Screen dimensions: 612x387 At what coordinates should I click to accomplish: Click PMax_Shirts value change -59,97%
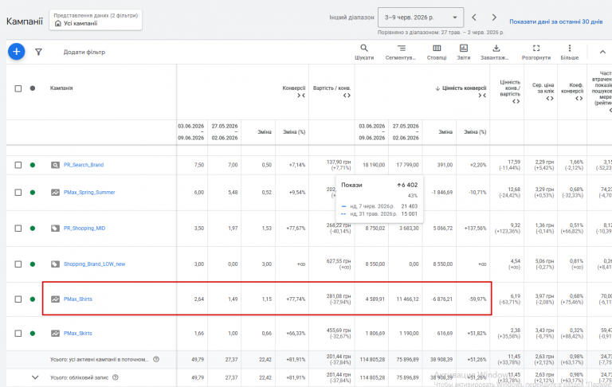click(x=477, y=299)
